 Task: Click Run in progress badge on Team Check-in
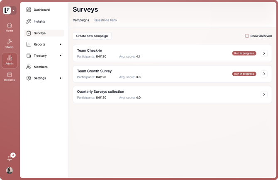pos(244,53)
